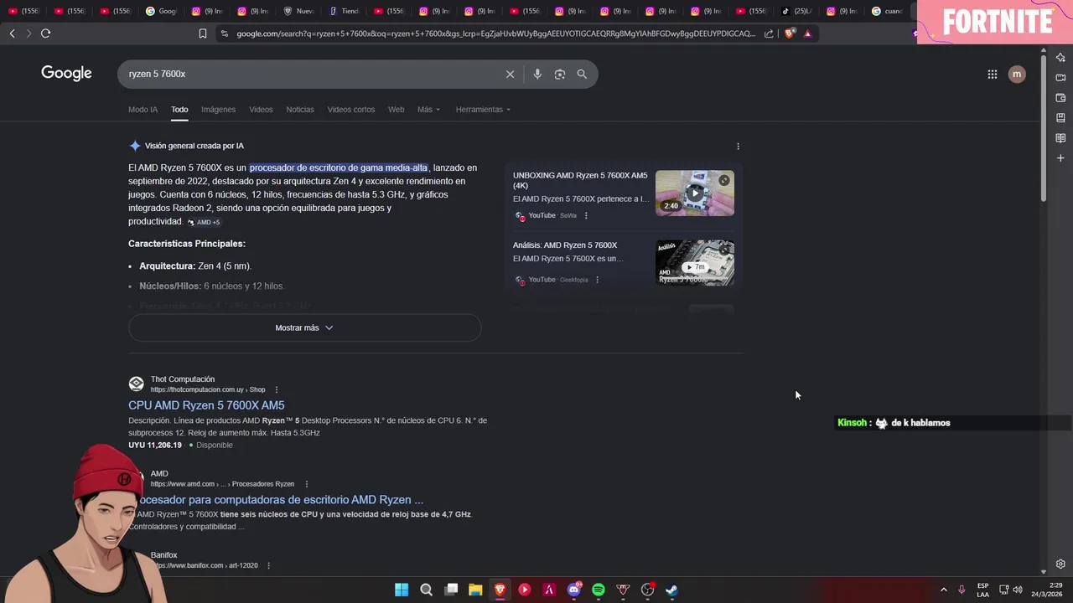Click the highlighted 'procesador de escritorio de gama media-alta' text
Viewport: 1073px width, 603px height.
point(339,167)
